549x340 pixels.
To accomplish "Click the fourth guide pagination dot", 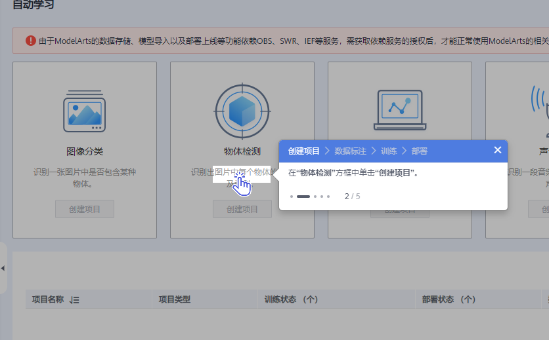I will point(322,197).
